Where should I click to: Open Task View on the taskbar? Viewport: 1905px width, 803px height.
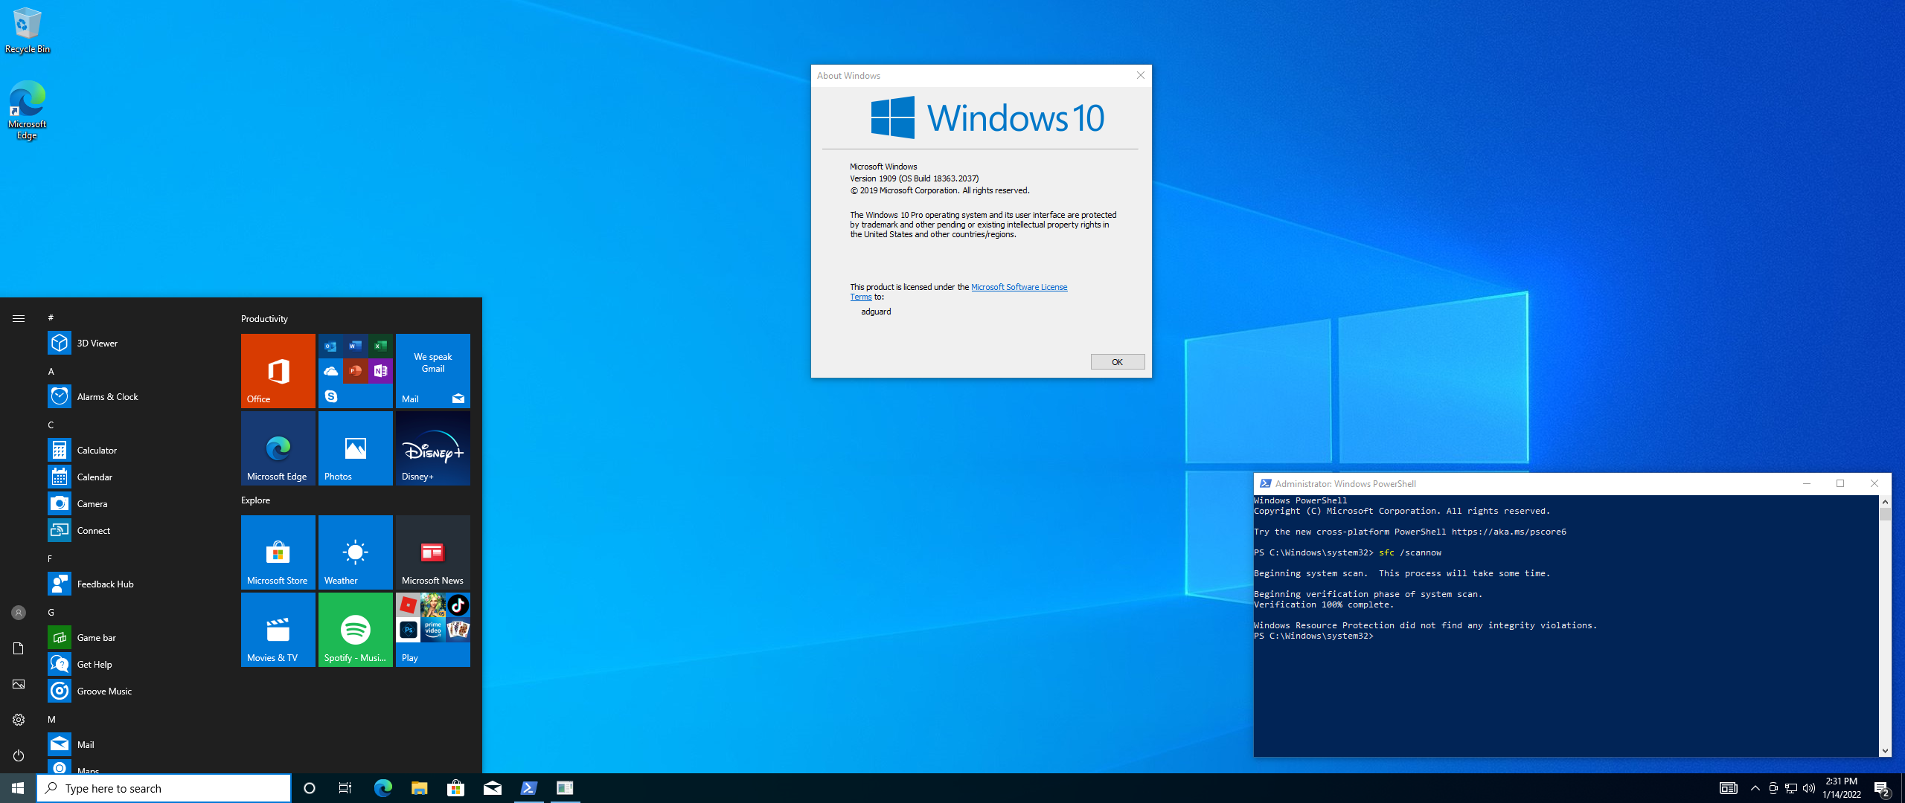[x=345, y=788]
